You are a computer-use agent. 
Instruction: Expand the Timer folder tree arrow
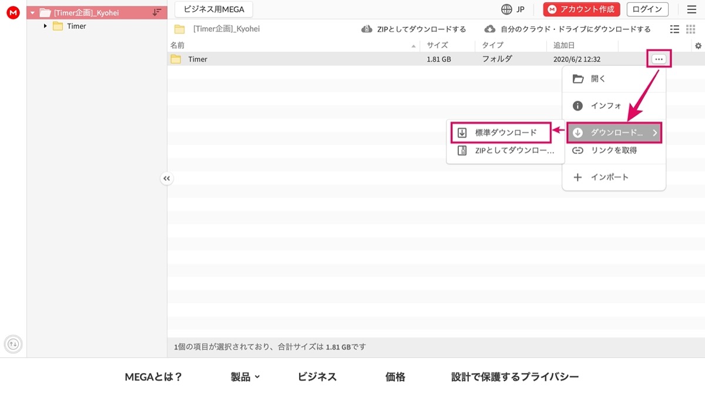[x=45, y=26]
